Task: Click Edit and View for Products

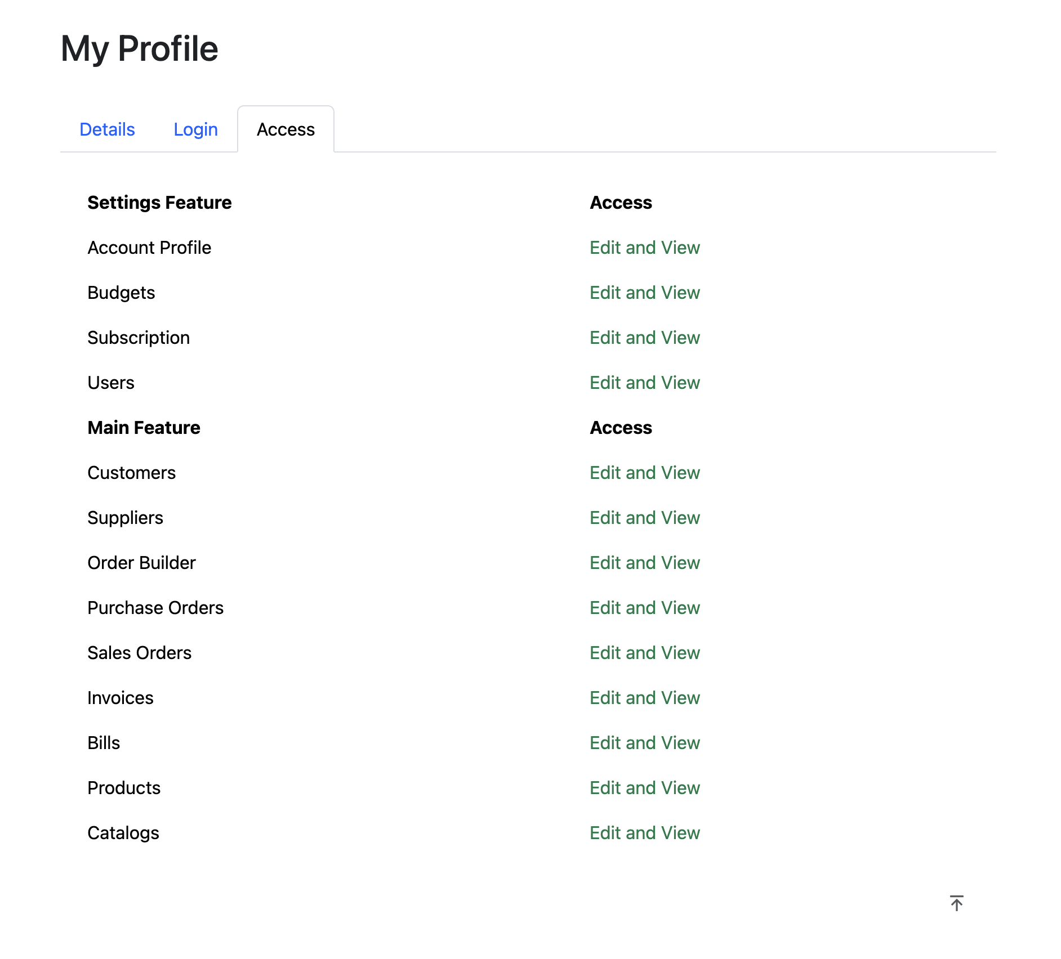Action: click(644, 788)
